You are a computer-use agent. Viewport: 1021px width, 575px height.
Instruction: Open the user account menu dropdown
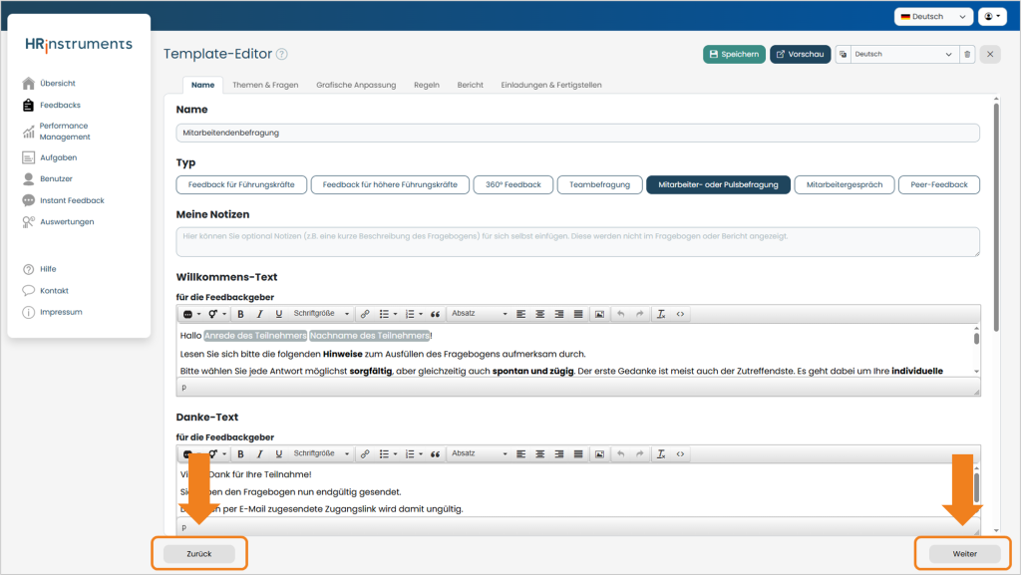[x=992, y=16]
